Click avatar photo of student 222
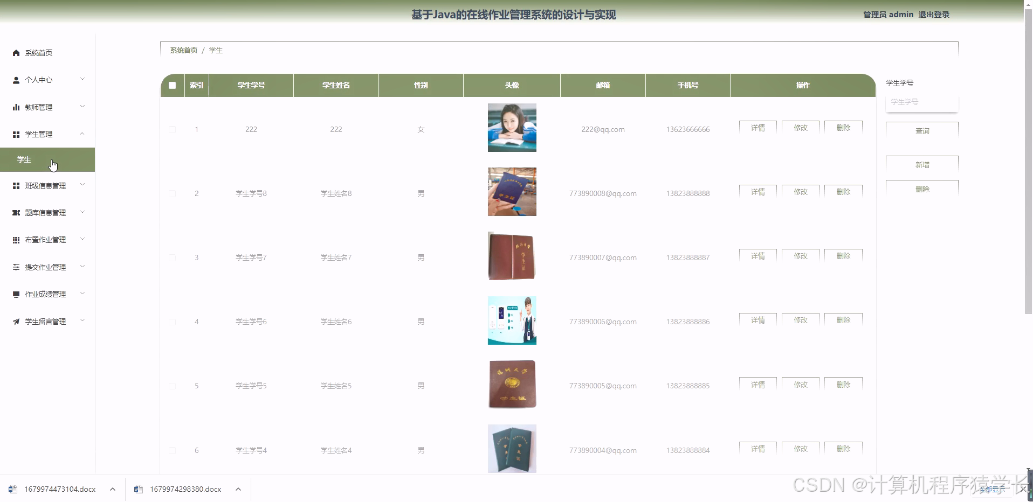Viewport: 1033px width, 502px height. tap(512, 128)
